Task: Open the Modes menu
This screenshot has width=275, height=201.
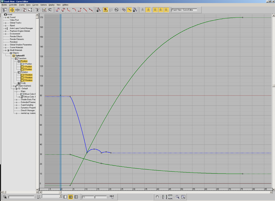Action: 4,5
